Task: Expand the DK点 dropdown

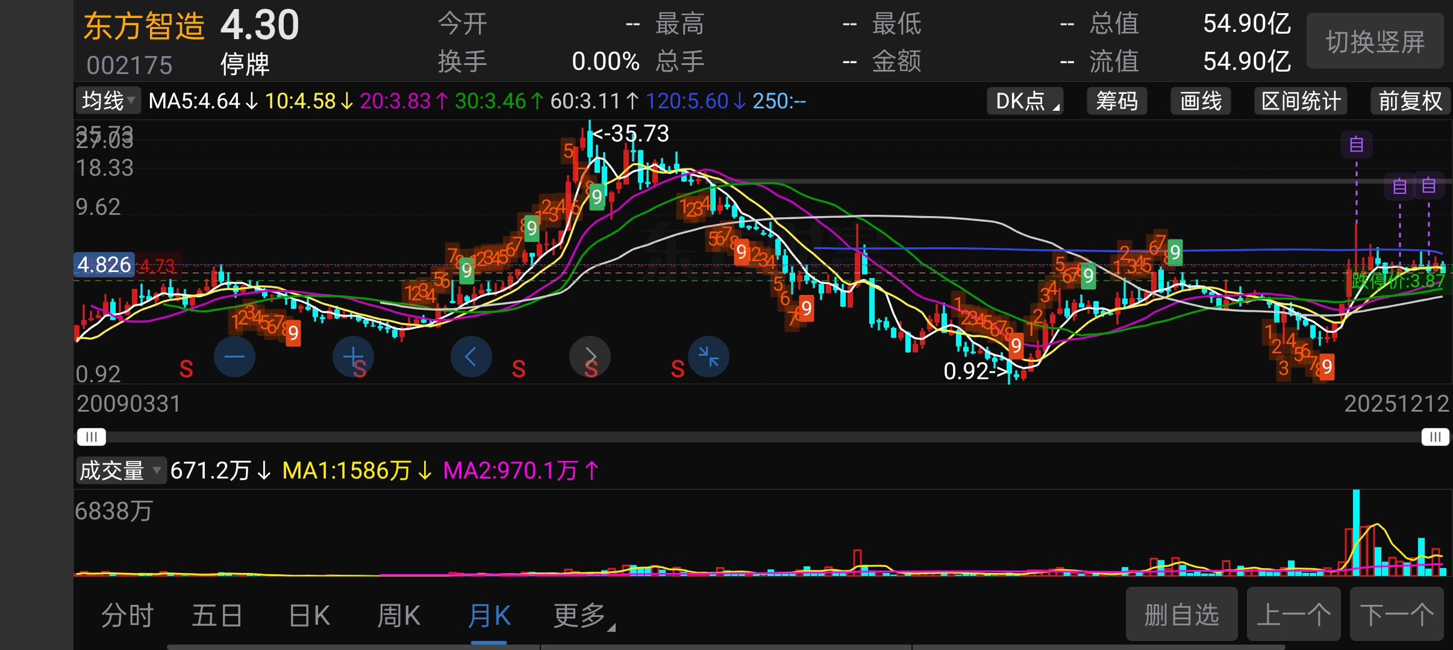Action: tap(1025, 101)
